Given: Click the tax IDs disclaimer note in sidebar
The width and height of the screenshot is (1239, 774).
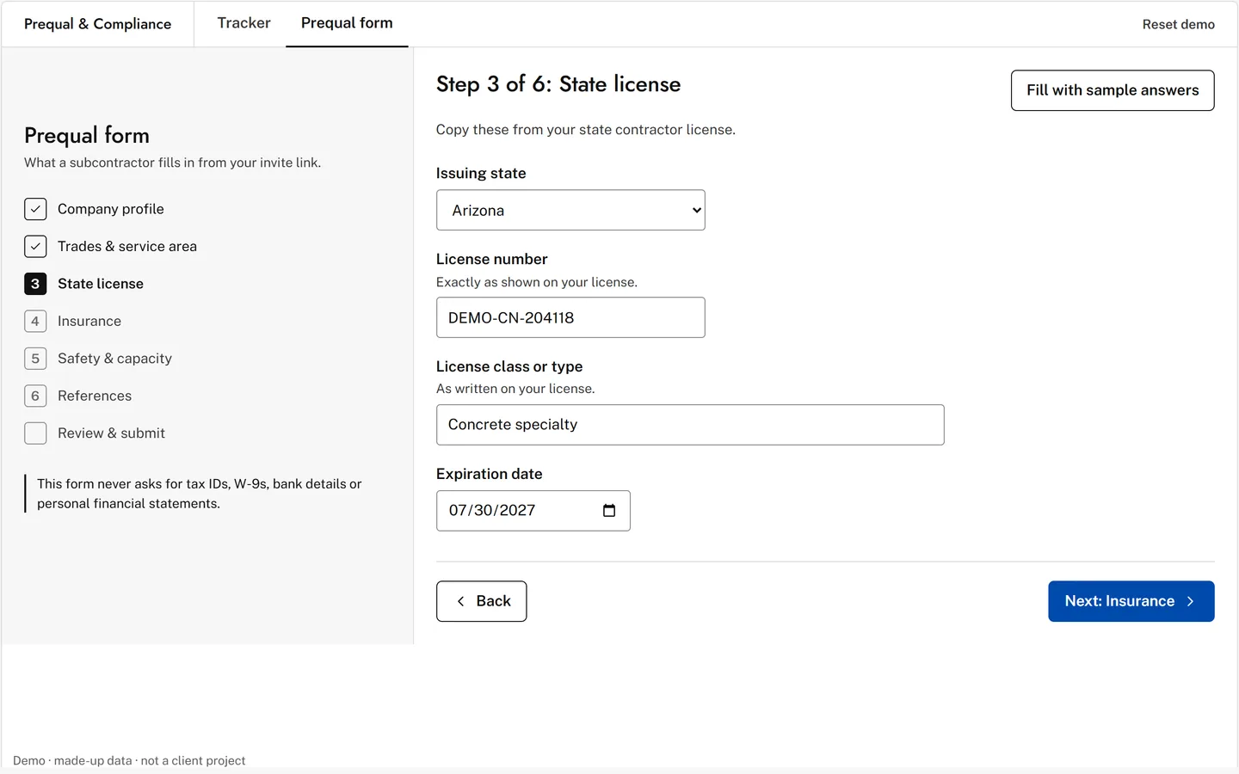Looking at the screenshot, I should tap(199, 494).
